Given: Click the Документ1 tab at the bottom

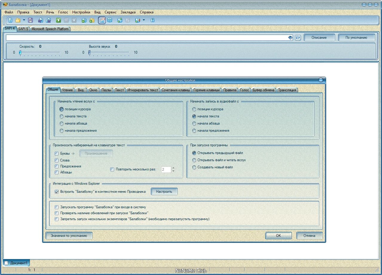Looking at the screenshot, I should pyautogui.click(x=17, y=263).
